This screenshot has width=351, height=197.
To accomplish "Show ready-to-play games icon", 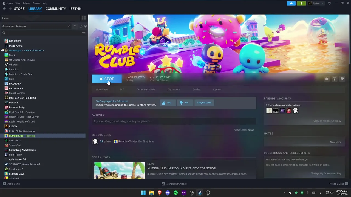I will 86,26.
